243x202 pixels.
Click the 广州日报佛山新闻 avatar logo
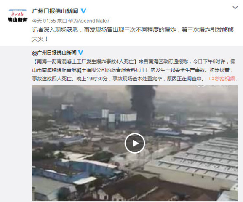click(18, 16)
